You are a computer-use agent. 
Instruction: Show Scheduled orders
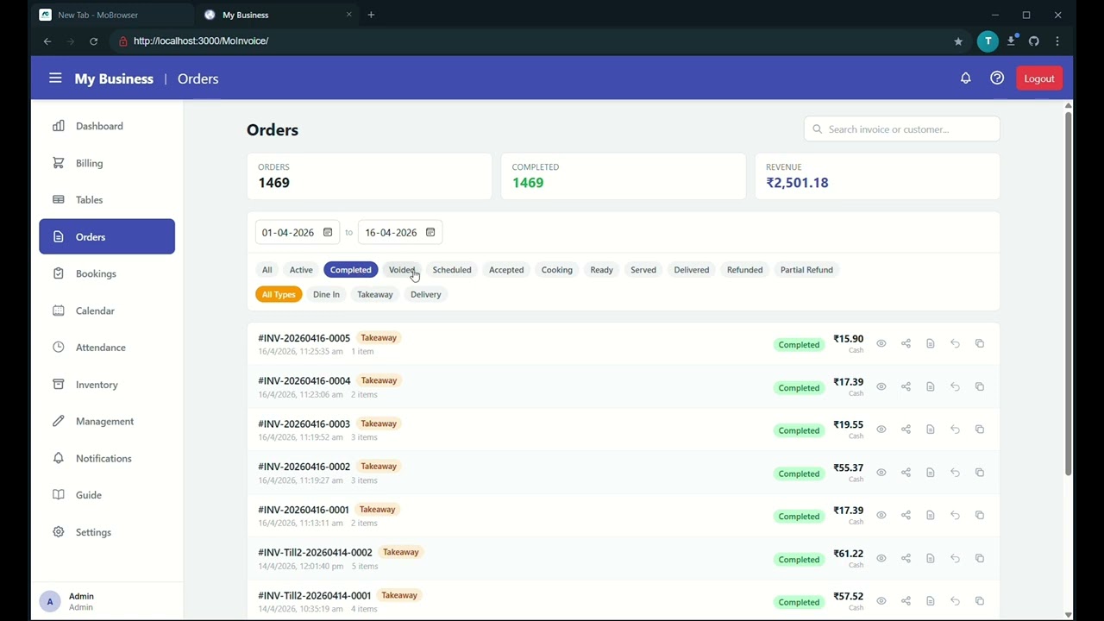pos(452,270)
